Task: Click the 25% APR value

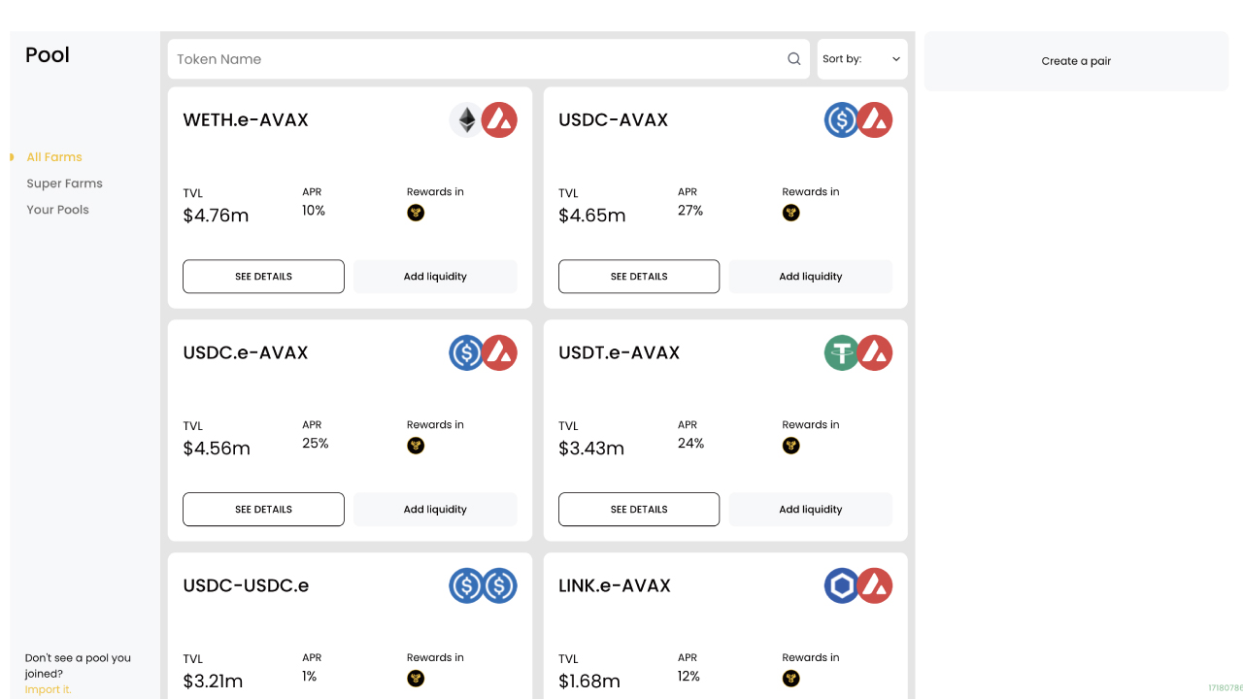Action: point(316,444)
